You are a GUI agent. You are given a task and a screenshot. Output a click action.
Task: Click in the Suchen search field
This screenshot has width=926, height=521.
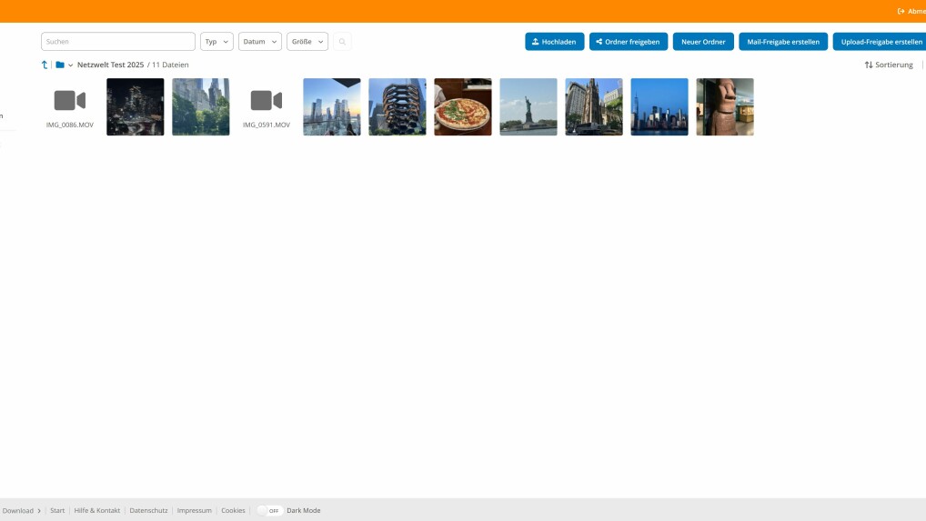coord(118,42)
